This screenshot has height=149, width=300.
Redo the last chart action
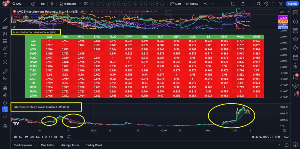tap(212, 4)
